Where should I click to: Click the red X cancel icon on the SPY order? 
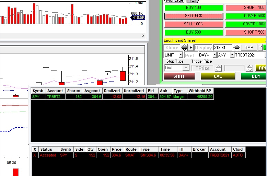click(x=34, y=155)
